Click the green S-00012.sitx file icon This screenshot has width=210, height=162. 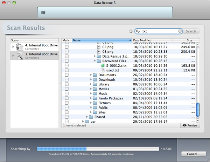tap(103, 65)
